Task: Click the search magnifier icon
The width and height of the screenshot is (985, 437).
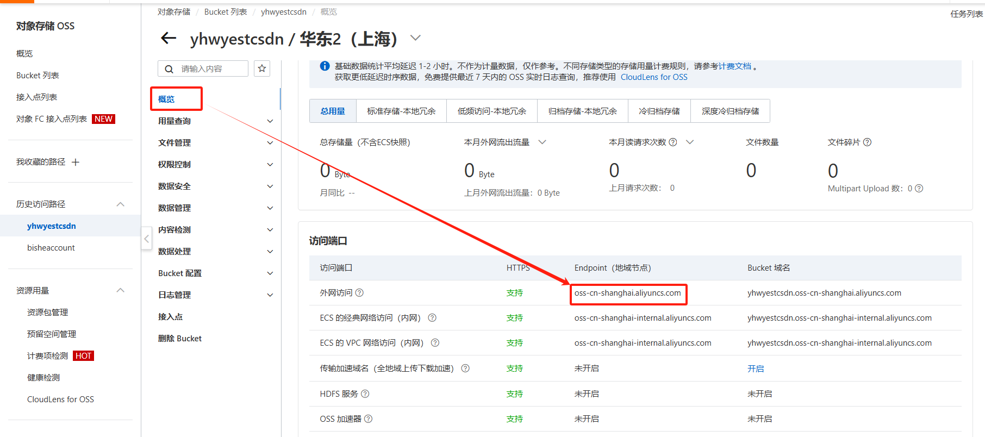Action: [x=169, y=69]
